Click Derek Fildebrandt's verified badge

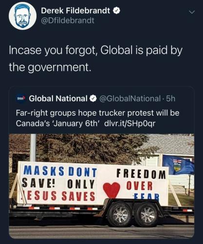click(116, 11)
